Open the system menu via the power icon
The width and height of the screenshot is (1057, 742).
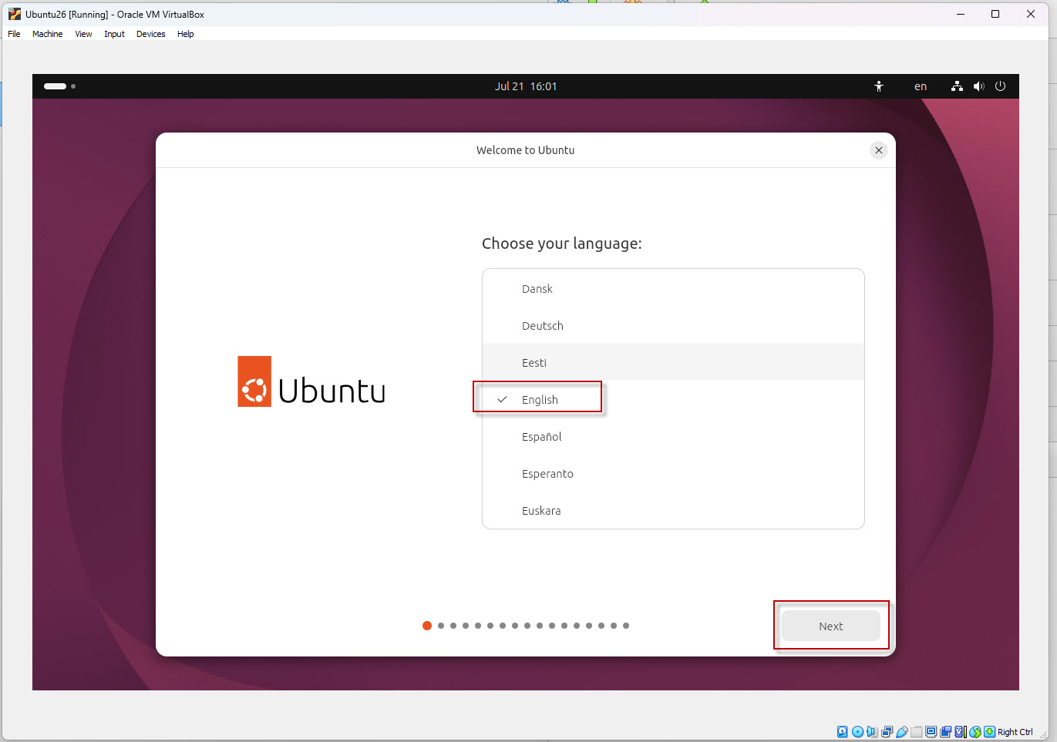tap(1001, 86)
